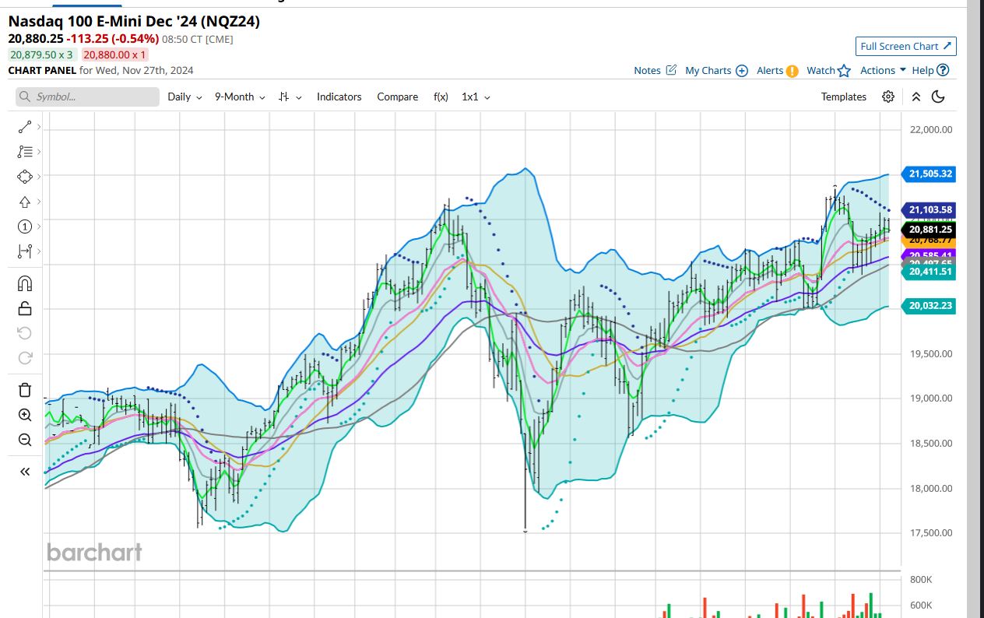The height and width of the screenshot is (618, 984).
Task: Open chart settings gear
Action: coord(888,97)
